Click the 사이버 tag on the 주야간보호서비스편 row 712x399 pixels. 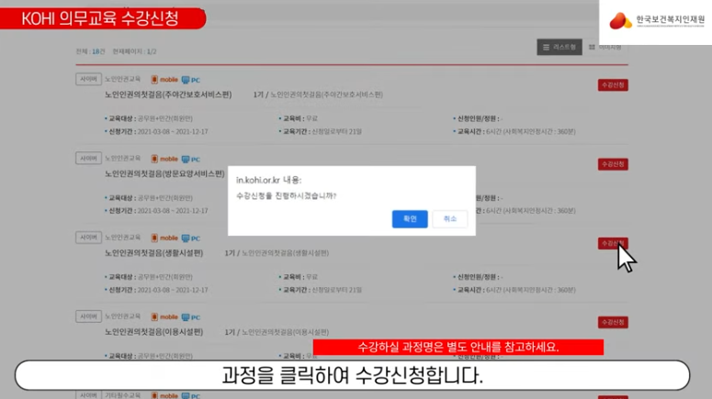tap(88, 80)
